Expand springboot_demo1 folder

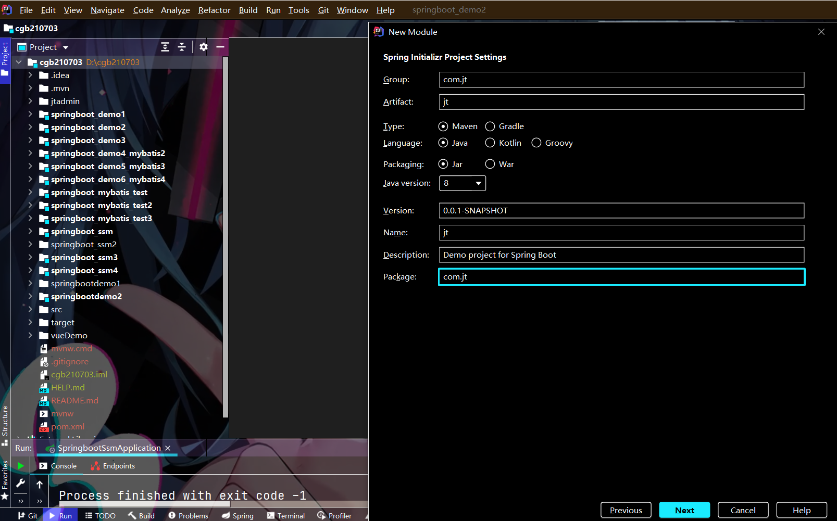coord(30,115)
